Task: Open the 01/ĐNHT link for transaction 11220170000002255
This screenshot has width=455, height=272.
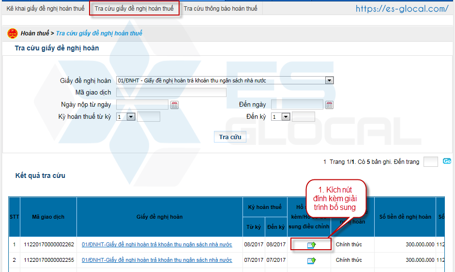Action: 157,260
